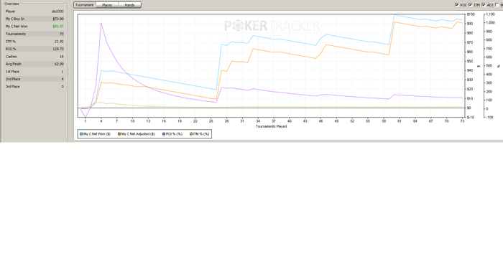Uncheck the ITM checkbox
This screenshot has height=269, width=503.
470,5
